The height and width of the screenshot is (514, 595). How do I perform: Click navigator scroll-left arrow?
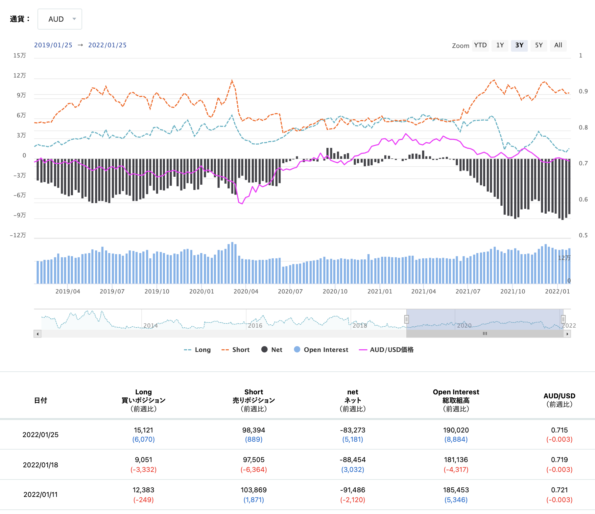point(37,334)
